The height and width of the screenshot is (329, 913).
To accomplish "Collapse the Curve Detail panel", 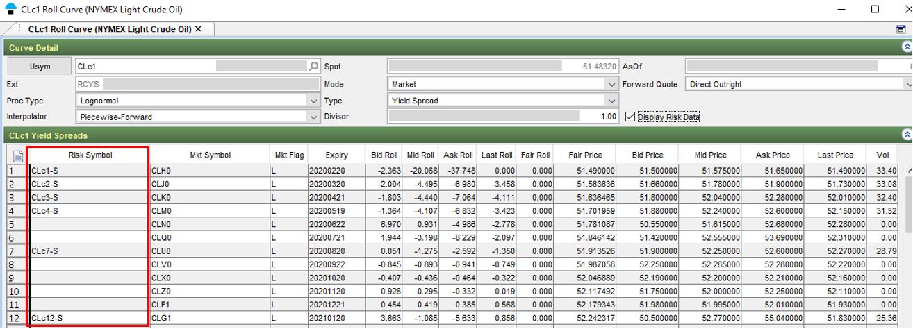I will [x=906, y=47].
